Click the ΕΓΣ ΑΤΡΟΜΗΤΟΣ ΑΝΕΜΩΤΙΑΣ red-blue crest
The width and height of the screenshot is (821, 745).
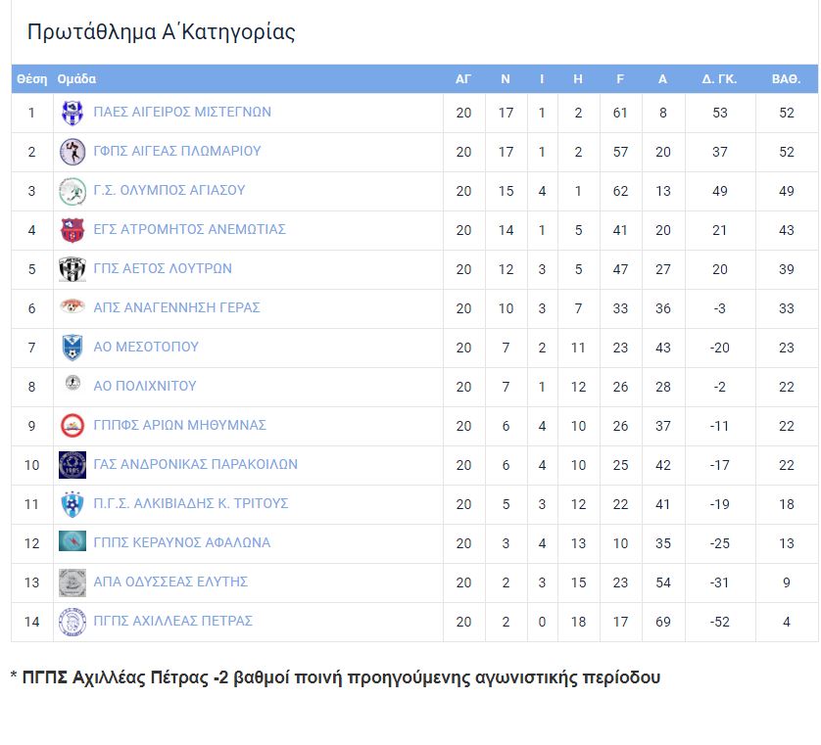click(72, 230)
